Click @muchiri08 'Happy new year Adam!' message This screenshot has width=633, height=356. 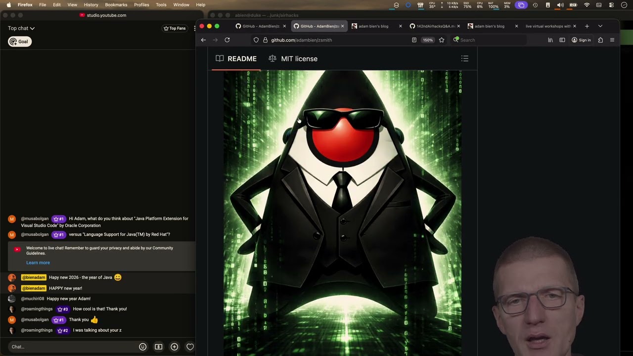click(69, 299)
